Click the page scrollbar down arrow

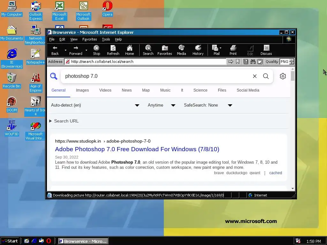click(x=293, y=189)
